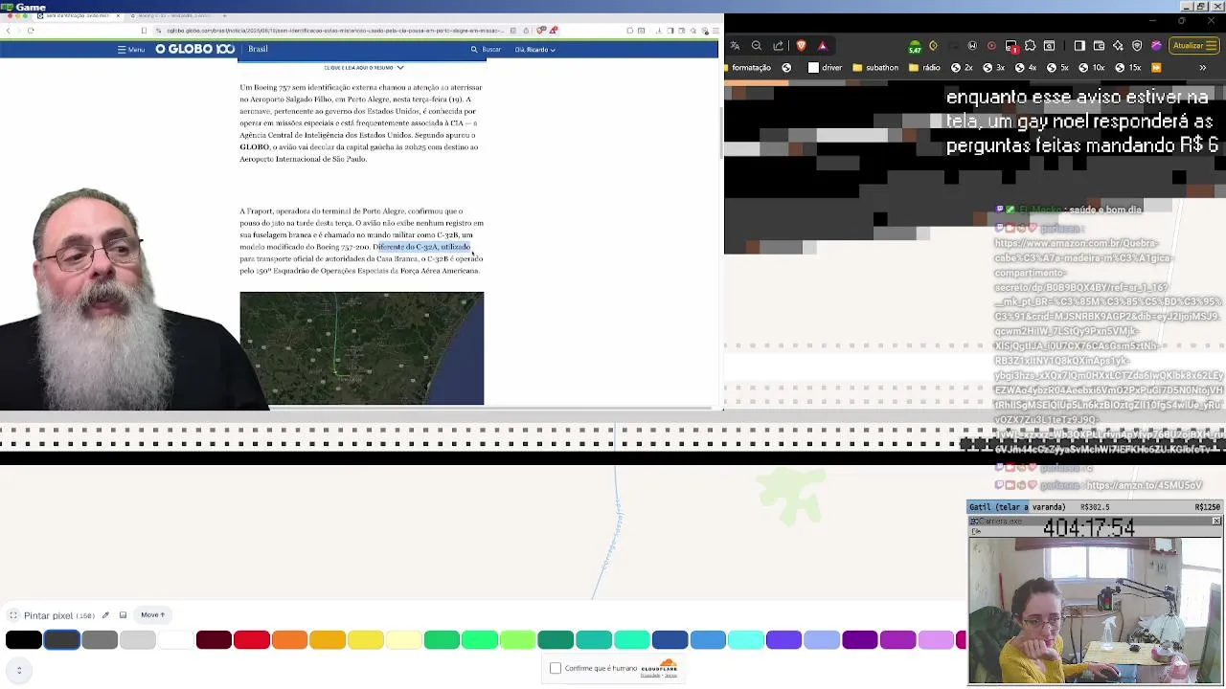Click the share page icon in right browser
Viewport: 1226px width, 689px height.
[x=779, y=45]
